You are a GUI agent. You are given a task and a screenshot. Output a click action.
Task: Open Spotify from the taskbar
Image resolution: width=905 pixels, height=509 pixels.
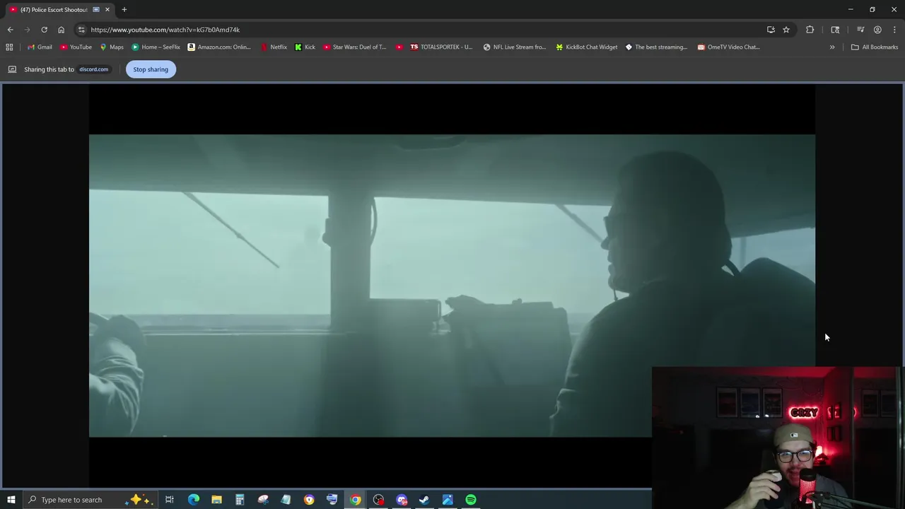(471, 500)
